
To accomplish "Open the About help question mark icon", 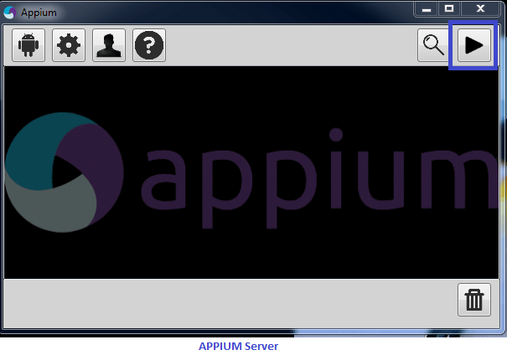I will pos(149,45).
